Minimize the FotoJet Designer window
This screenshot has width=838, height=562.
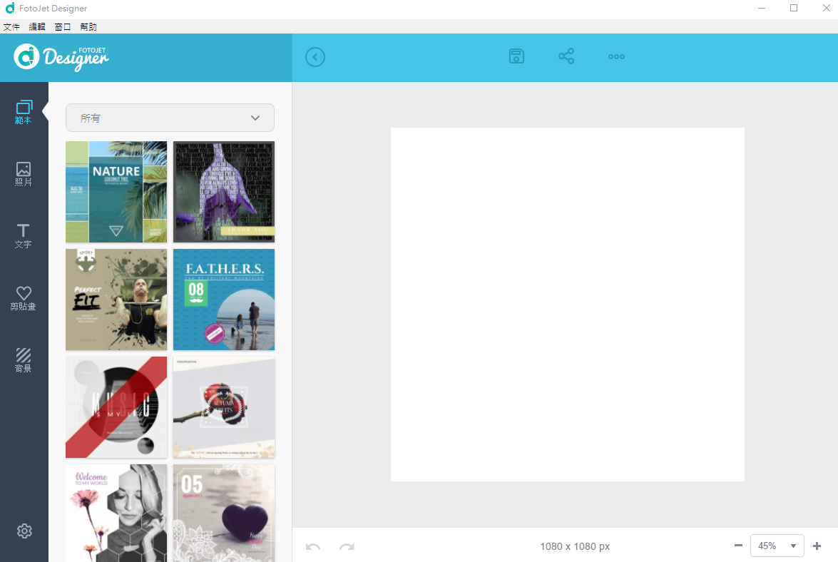[762, 8]
